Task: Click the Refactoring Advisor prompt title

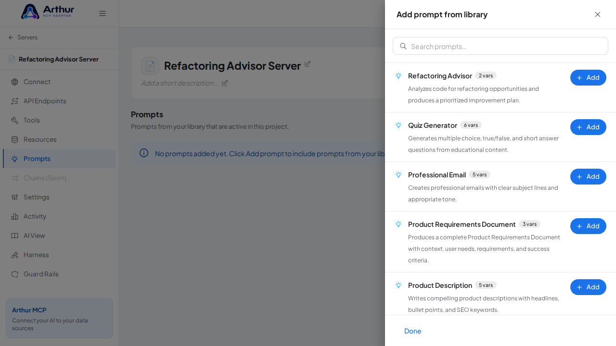Action: pos(440,75)
